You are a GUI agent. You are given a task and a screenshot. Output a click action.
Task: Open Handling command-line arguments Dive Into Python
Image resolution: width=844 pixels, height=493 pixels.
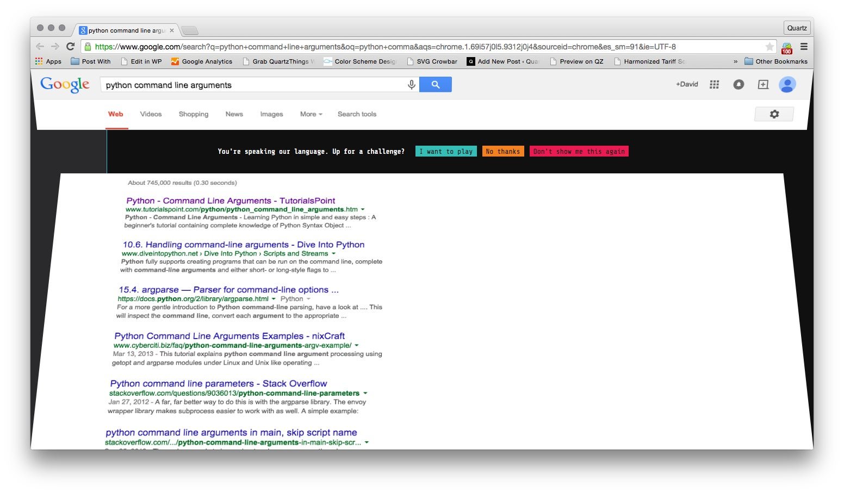[244, 245]
